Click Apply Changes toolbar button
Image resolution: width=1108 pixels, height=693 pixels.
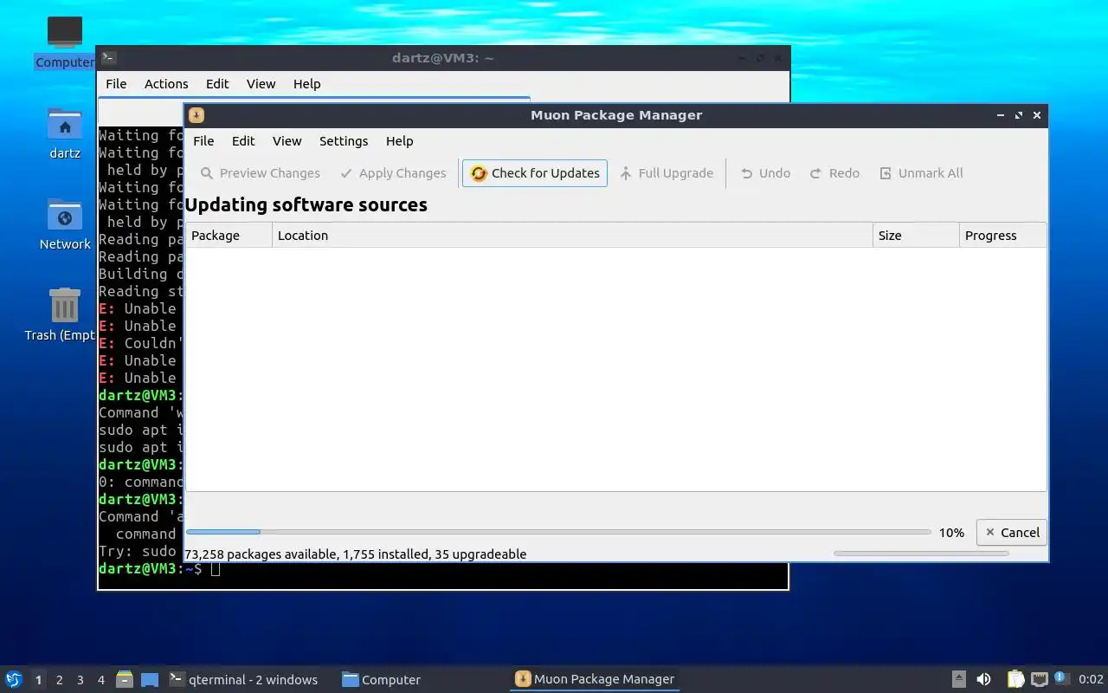(x=393, y=173)
